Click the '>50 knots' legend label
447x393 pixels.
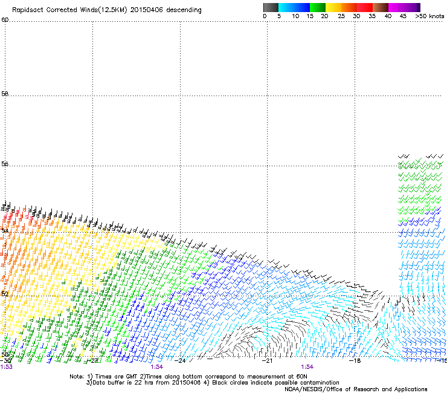[429, 16]
